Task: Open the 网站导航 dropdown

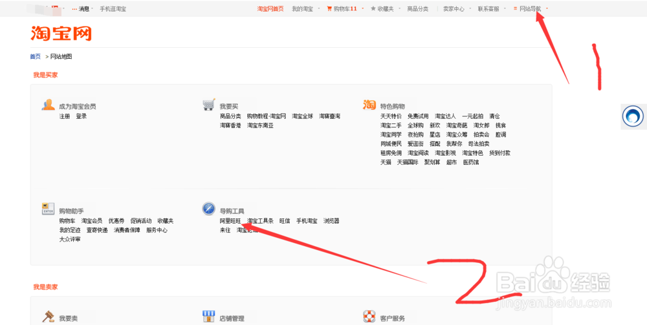Action: click(x=547, y=8)
